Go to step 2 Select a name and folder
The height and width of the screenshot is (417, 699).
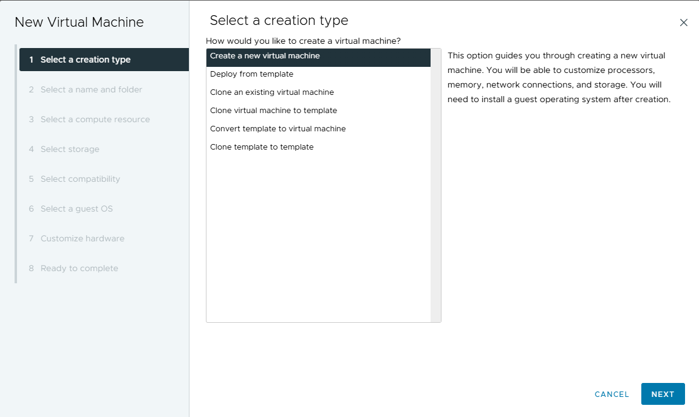coord(91,89)
